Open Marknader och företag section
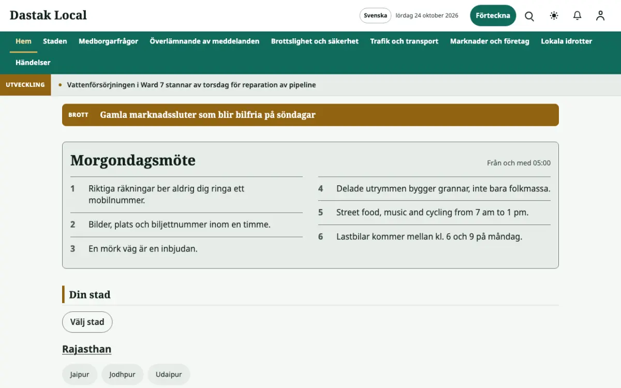Image resolution: width=621 pixels, height=388 pixels. [490, 41]
